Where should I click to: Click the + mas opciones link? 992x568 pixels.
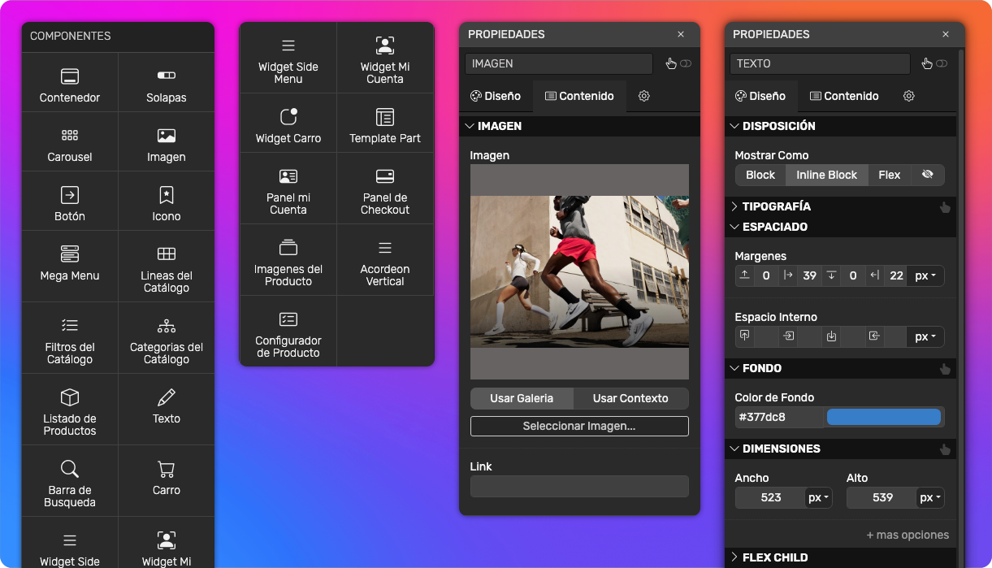[908, 535]
